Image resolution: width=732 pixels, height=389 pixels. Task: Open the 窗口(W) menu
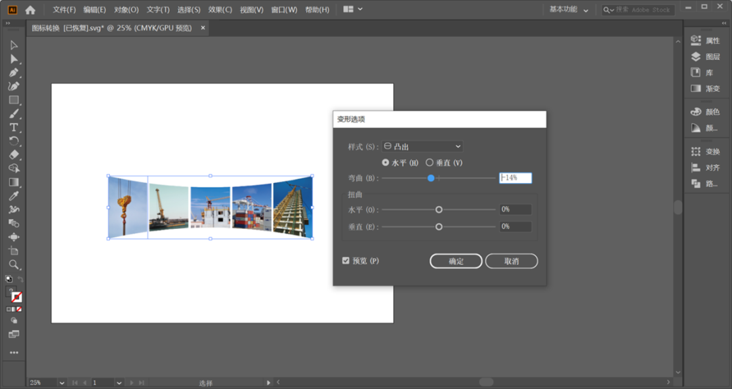(x=284, y=9)
